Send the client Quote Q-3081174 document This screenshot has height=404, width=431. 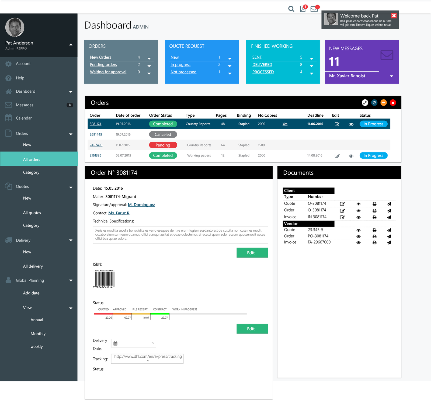tap(389, 204)
